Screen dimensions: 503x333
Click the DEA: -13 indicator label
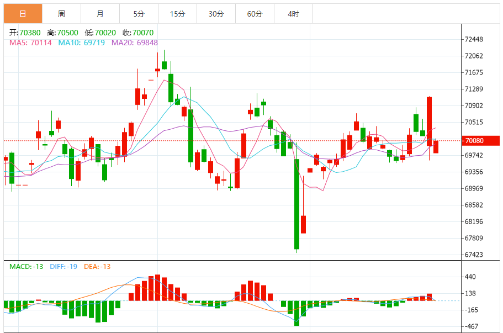(97, 267)
